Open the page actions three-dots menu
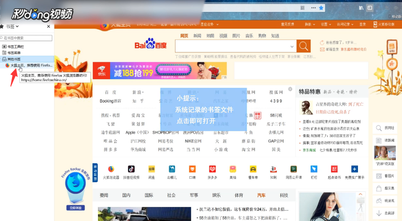402x221 pixels. (313, 8)
